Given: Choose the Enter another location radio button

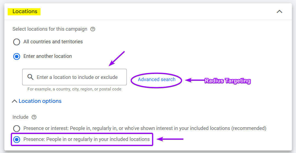Looking at the screenshot, I should coord(17,56).
